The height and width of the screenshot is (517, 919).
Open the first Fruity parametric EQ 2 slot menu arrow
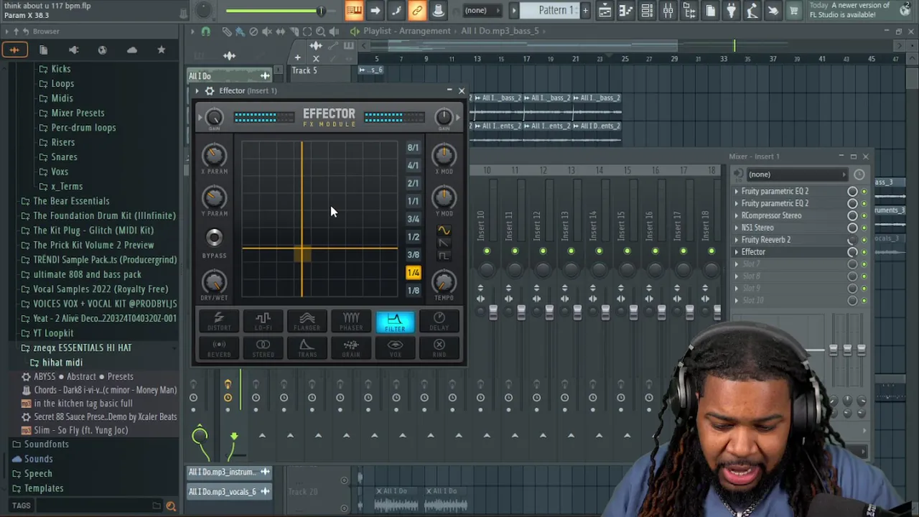(x=736, y=192)
